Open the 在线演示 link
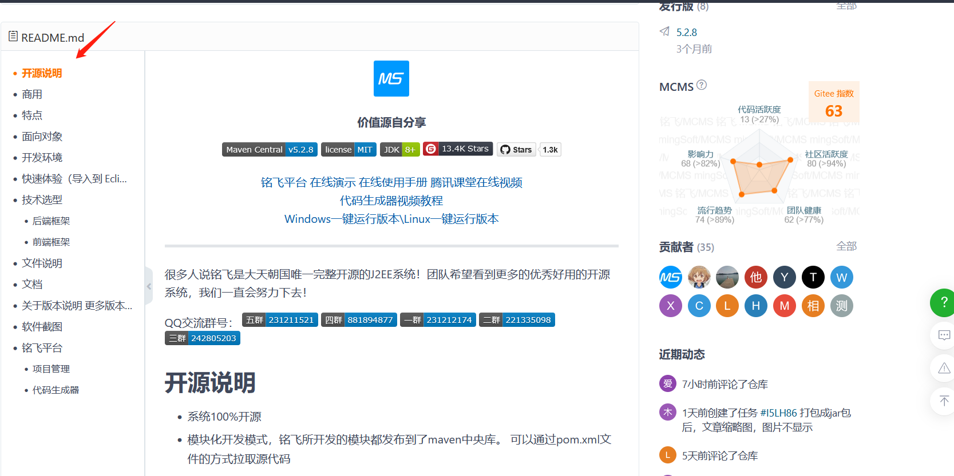 pyautogui.click(x=333, y=182)
